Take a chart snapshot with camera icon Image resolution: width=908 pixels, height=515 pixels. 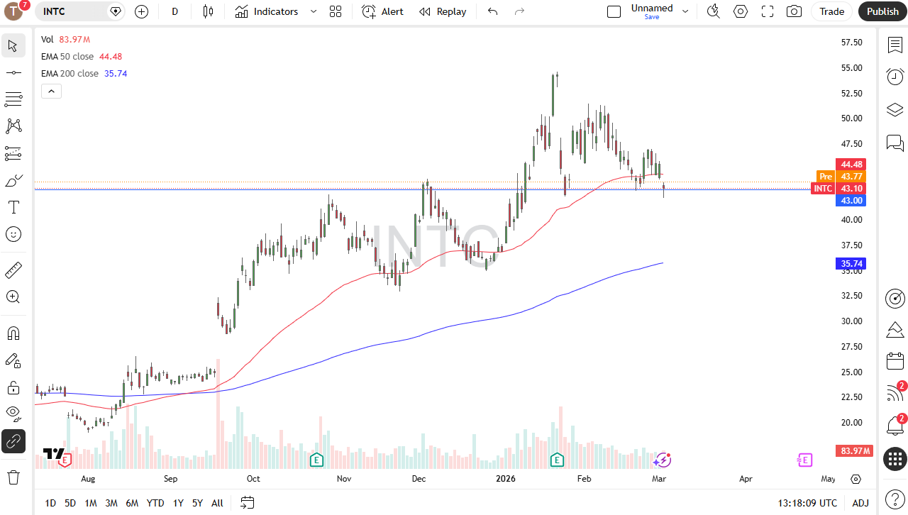pos(794,11)
